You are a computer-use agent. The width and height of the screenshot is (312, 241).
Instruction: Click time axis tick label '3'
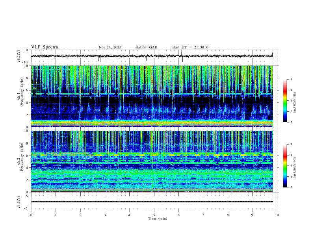pos(105,215)
